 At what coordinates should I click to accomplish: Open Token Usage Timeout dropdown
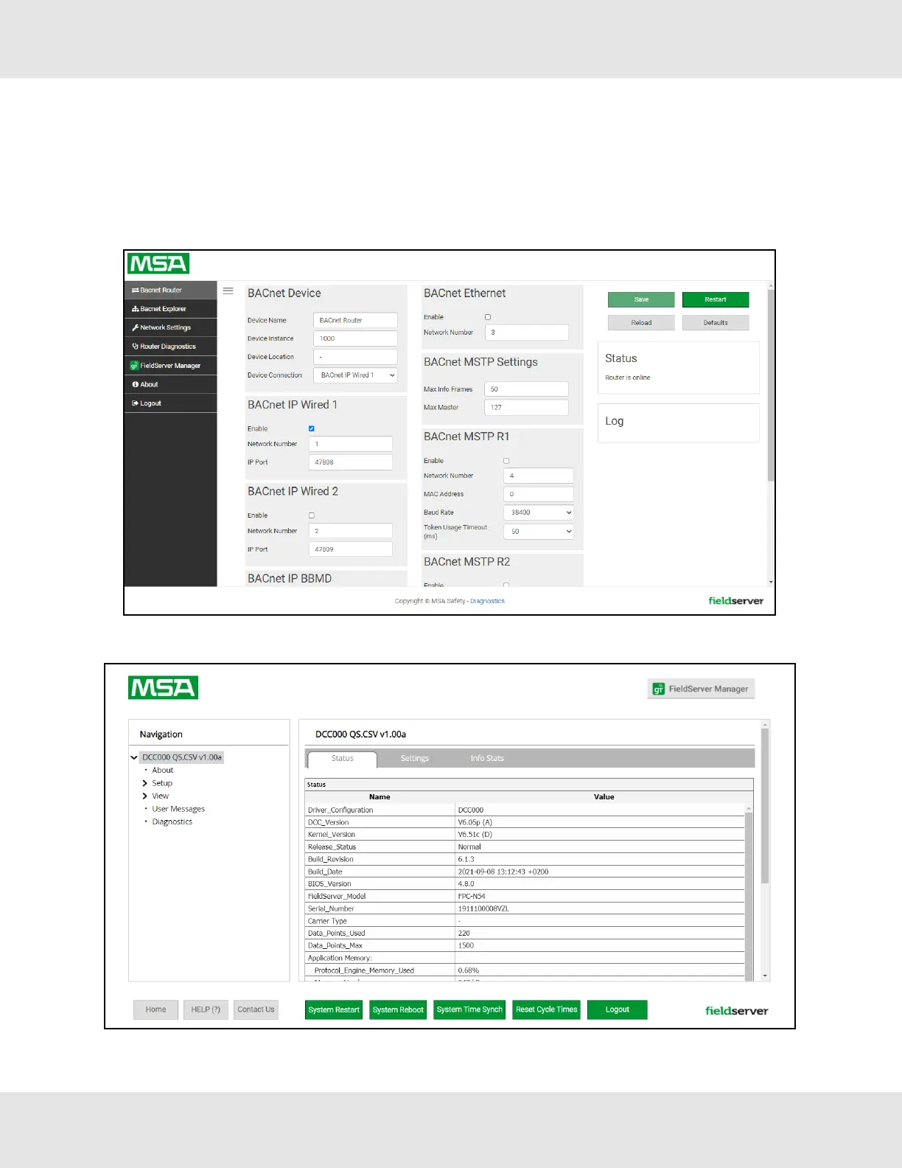pyautogui.click(x=539, y=532)
